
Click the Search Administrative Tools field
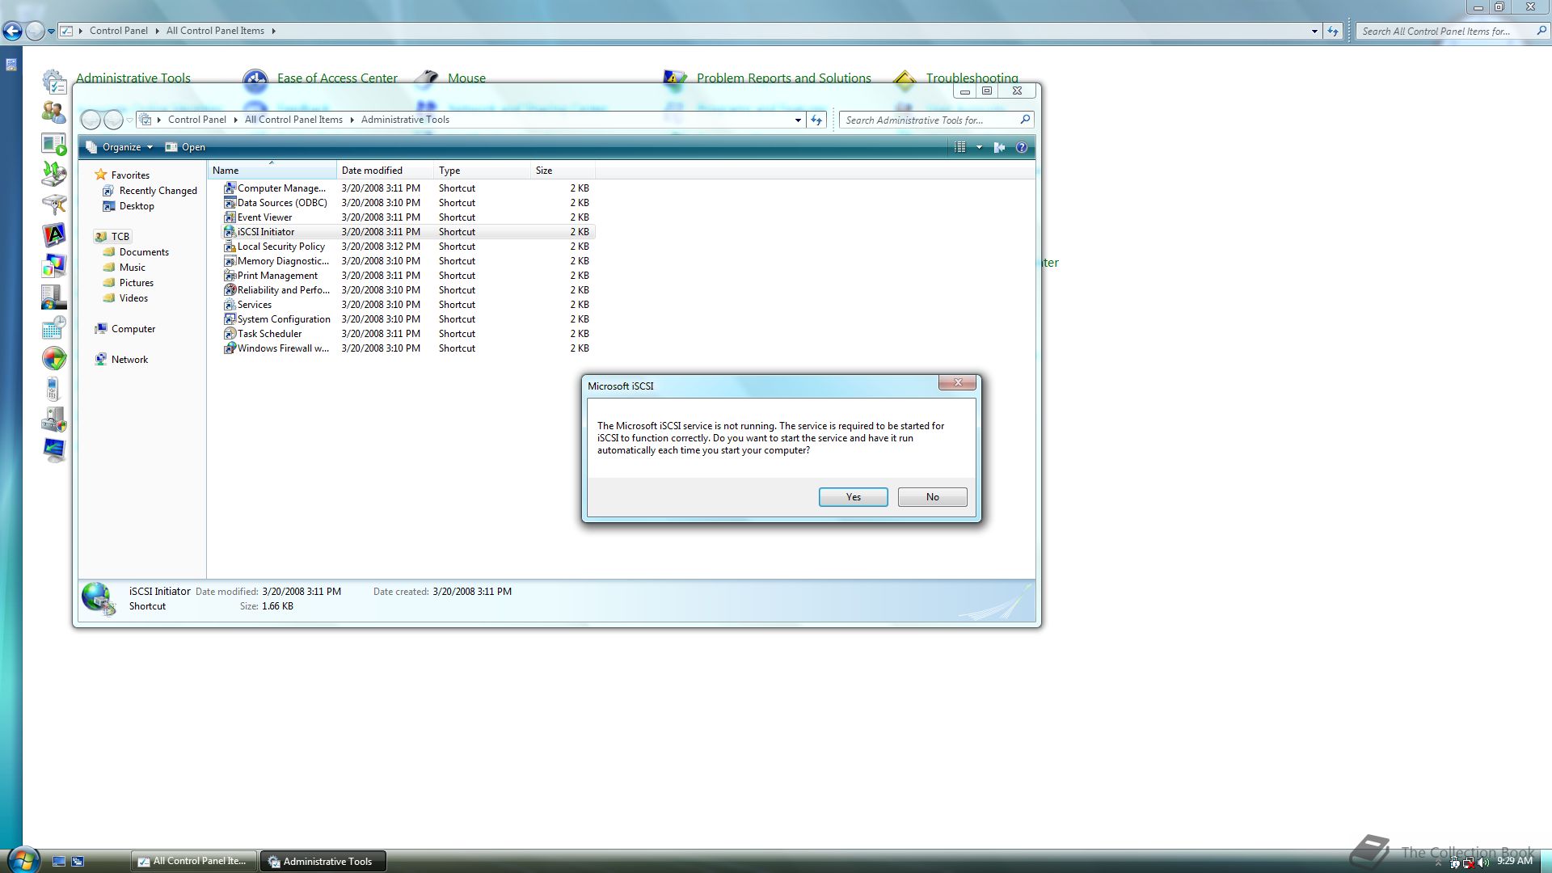(x=936, y=120)
